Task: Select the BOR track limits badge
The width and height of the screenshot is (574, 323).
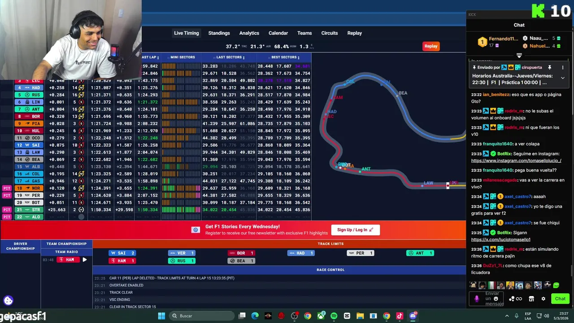Action: (241, 253)
